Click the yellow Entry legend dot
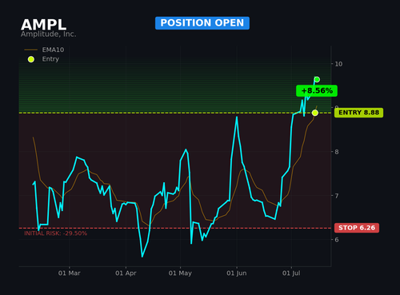400x295 pixels. coord(31,59)
